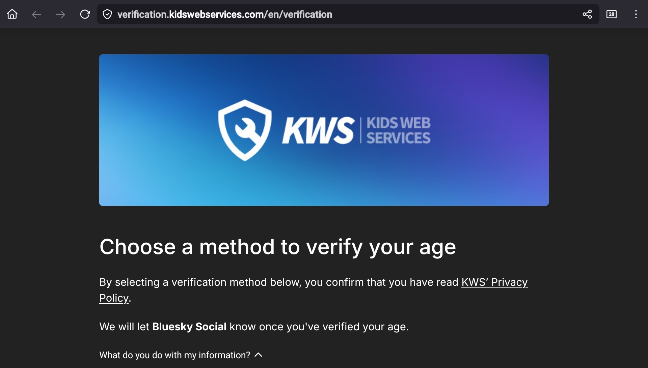Click "What do you do with my information?"
Viewport: 648px width, 368px height.
(x=175, y=355)
